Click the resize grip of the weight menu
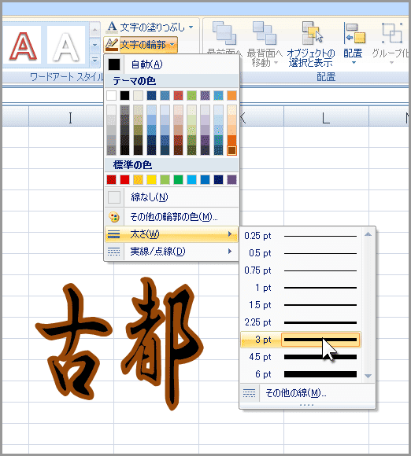This screenshot has height=456, width=411. 307,405
